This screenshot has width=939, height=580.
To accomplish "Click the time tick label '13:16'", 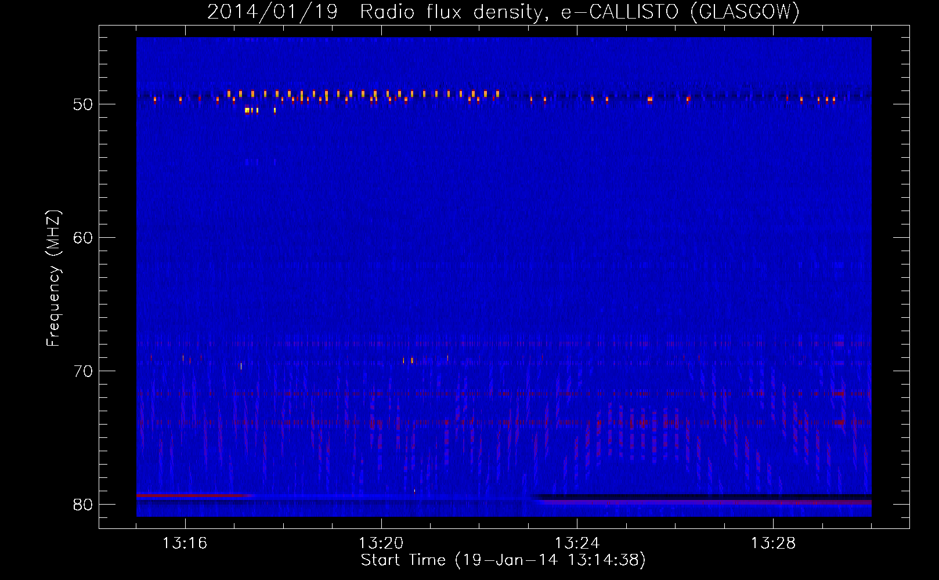I will pyautogui.click(x=185, y=543).
